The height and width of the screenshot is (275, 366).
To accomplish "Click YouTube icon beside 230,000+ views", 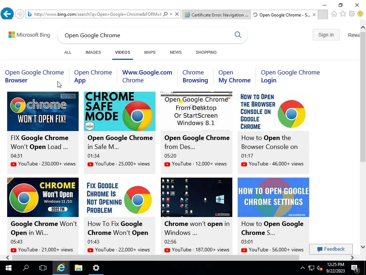I will pos(14,164).
